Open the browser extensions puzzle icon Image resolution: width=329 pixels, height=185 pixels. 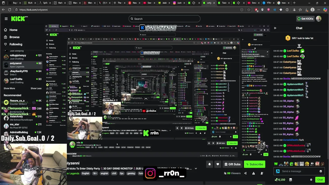tap(287, 10)
